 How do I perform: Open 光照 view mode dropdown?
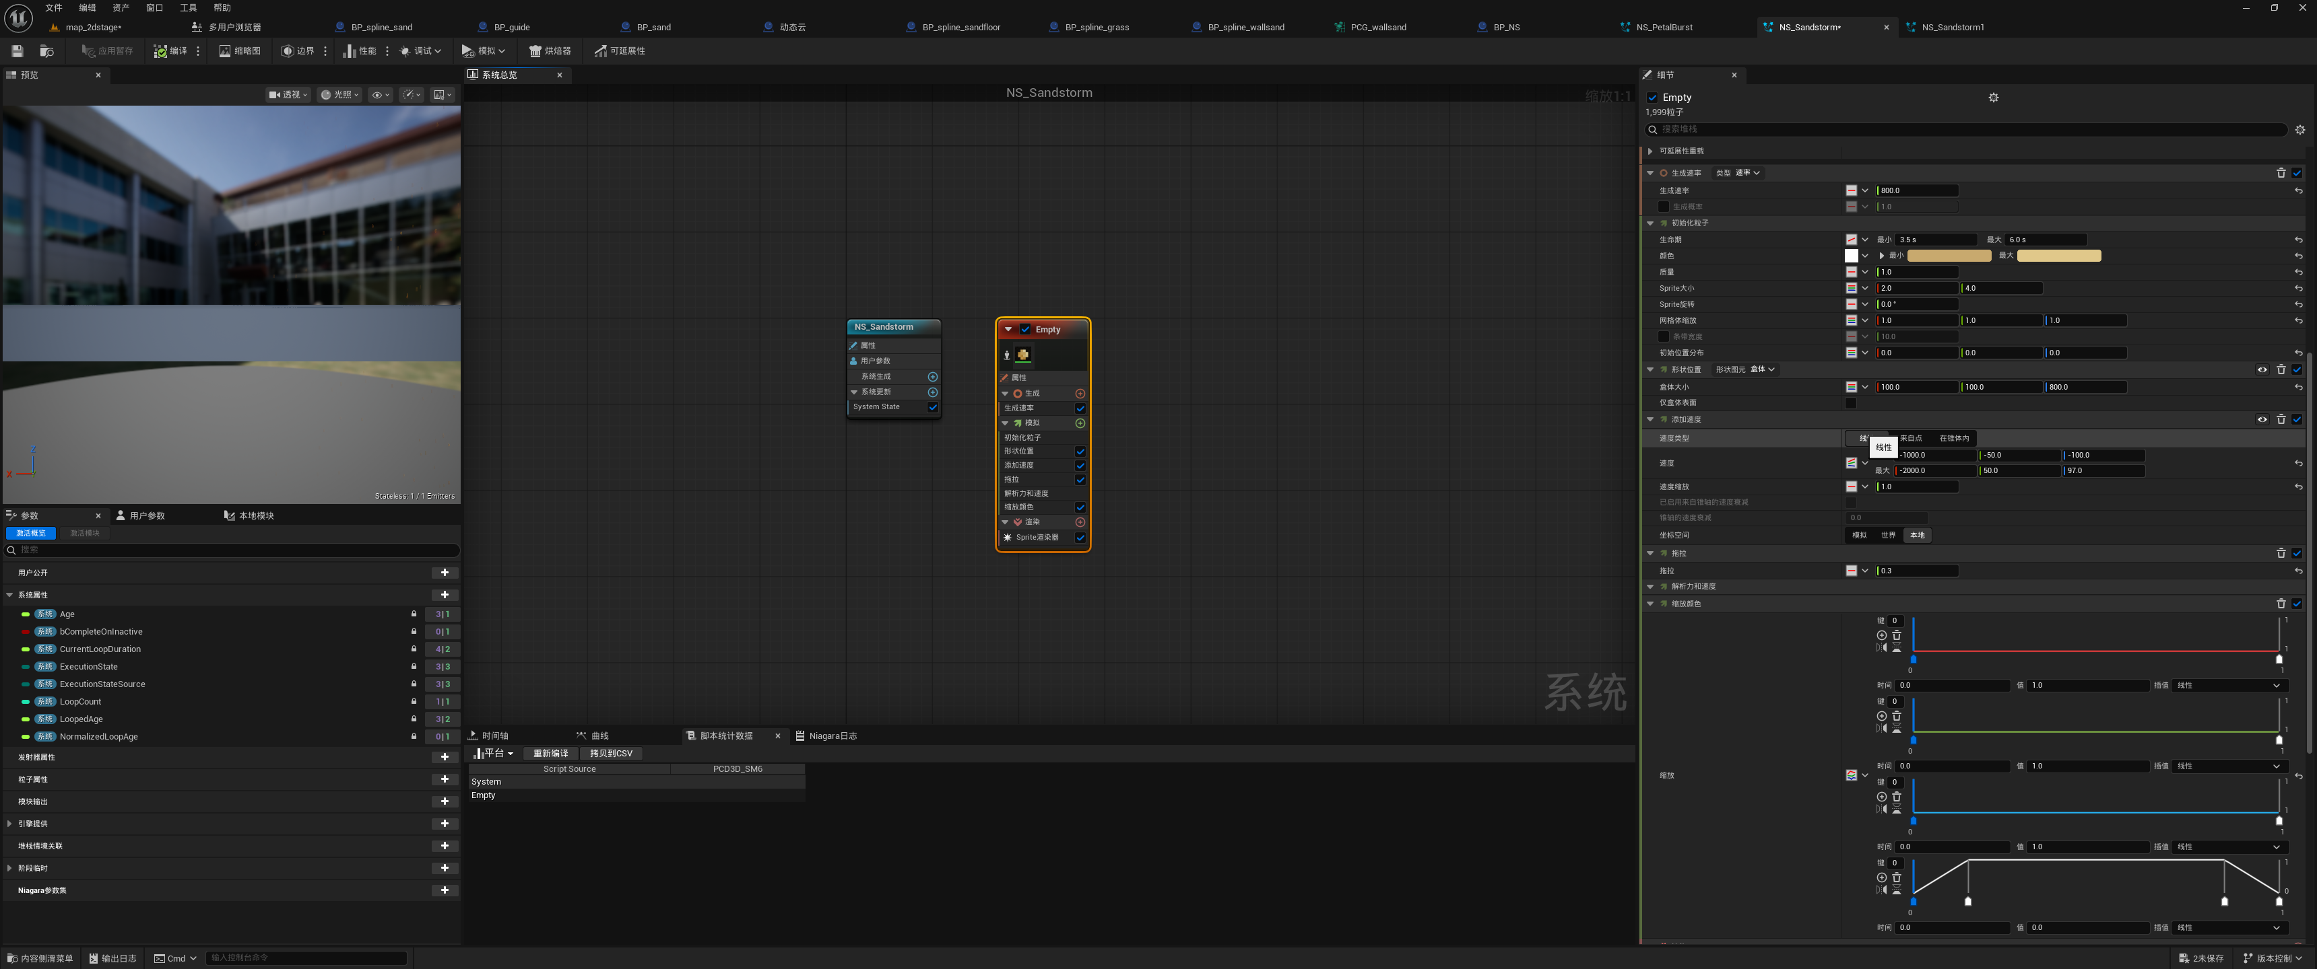point(340,94)
